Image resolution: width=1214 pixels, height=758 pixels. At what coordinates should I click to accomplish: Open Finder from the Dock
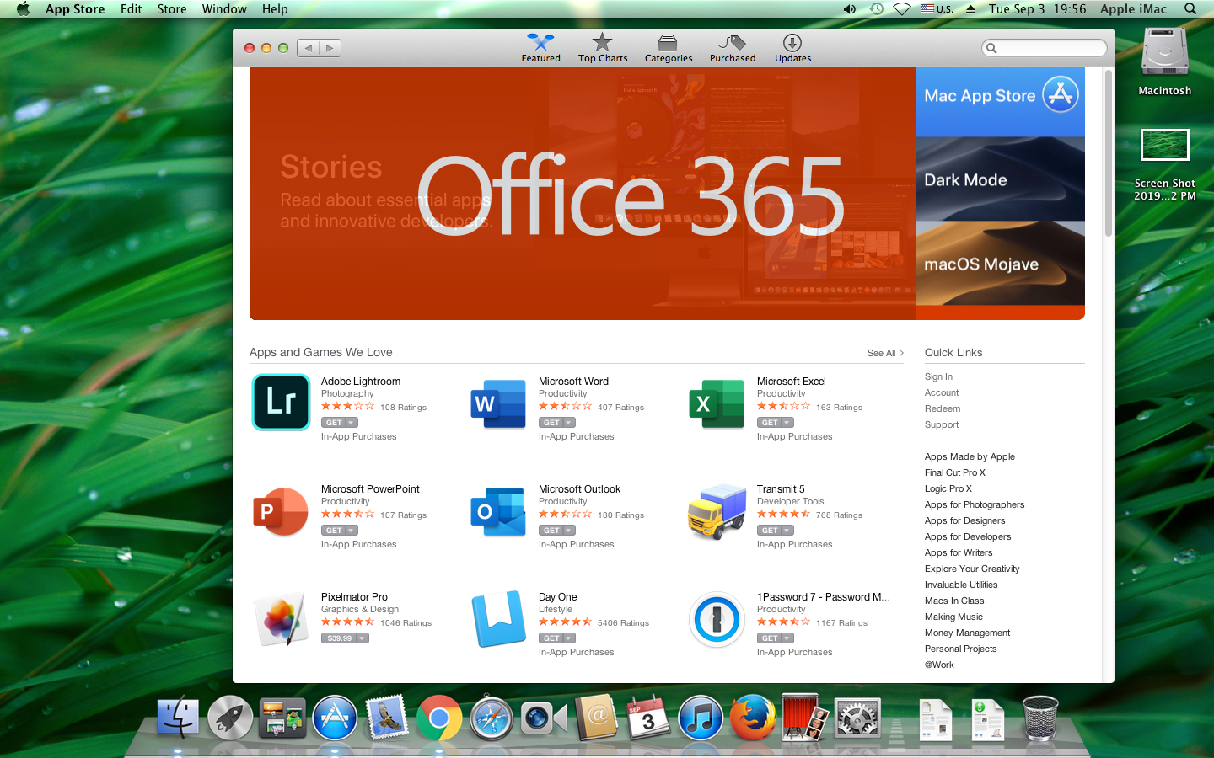(x=178, y=718)
